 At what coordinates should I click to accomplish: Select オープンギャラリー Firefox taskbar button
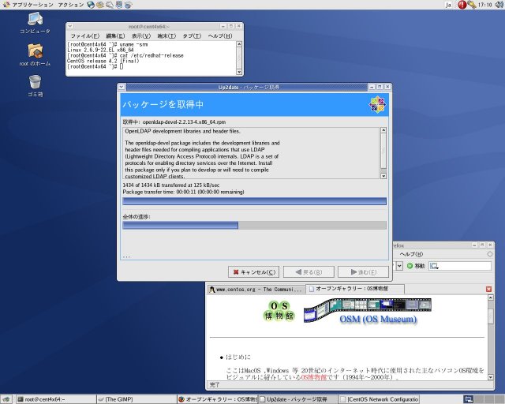click(x=218, y=399)
